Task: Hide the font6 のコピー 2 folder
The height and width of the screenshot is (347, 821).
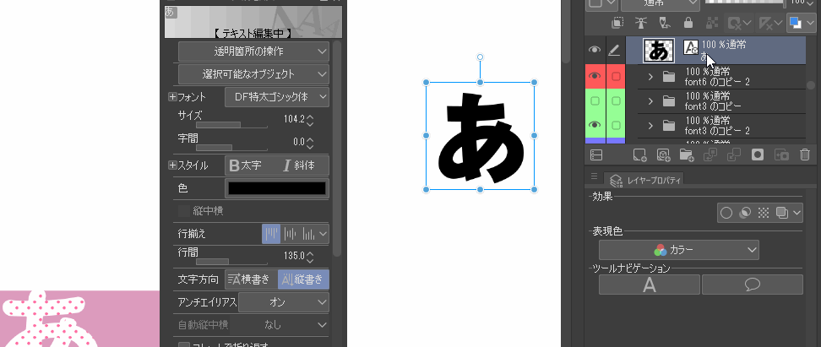Action: (595, 77)
